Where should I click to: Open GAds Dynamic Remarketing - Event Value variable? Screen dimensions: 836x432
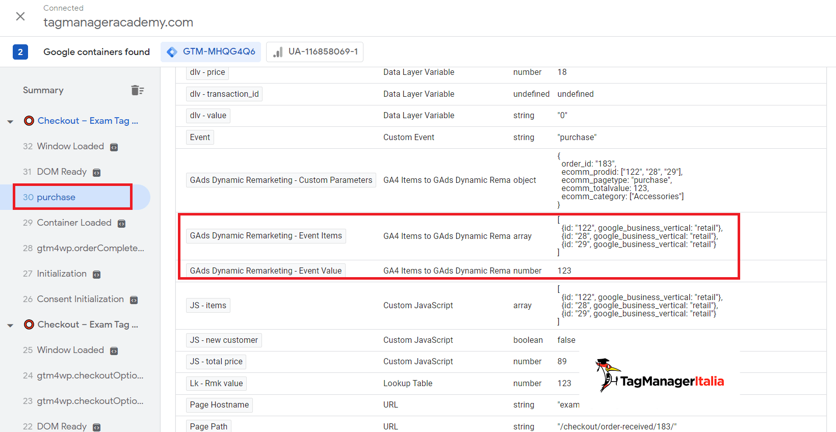coord(266,271)
